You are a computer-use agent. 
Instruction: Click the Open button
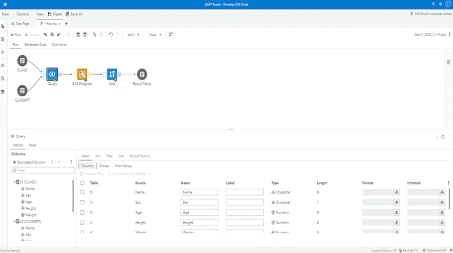55,14
